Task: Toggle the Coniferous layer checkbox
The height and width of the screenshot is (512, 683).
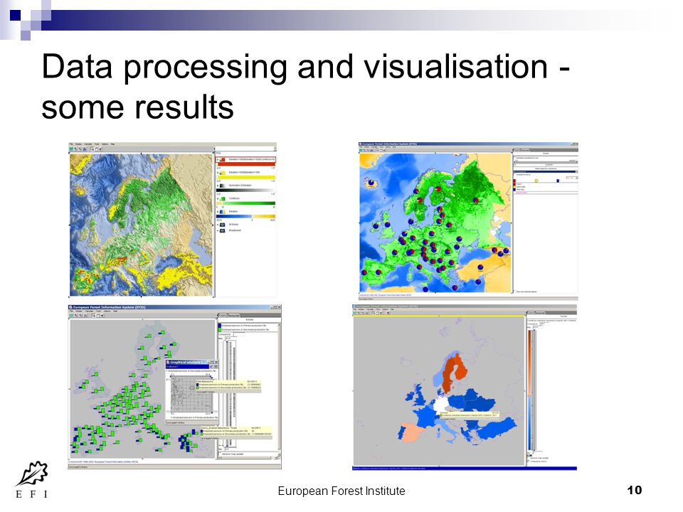Action: tap(218, 199)
